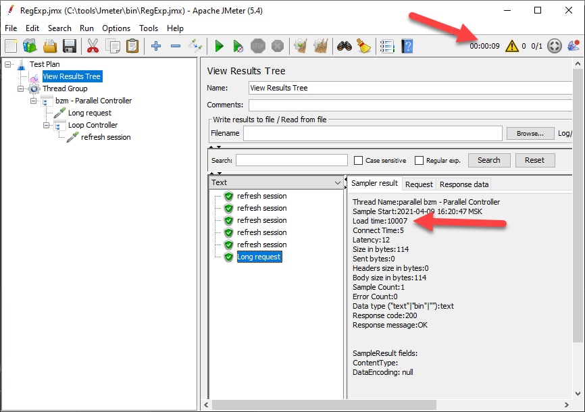This screenshot has height=412, width=585.
Task: Switch to the Response data tab
Action: [x=464, y=184]
